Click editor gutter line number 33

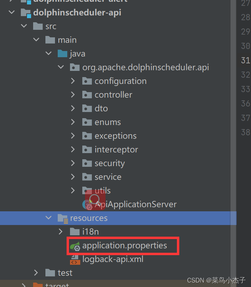246,89
